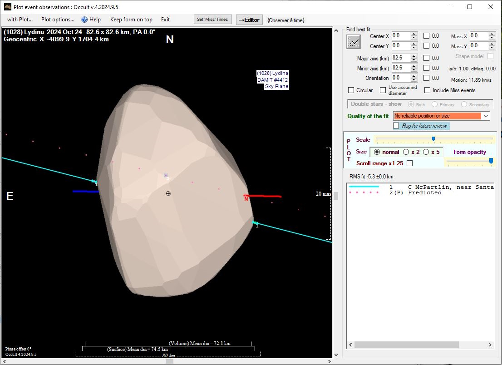
Task: Tick the checkbox beside Orientation
Action: [427, 78]
